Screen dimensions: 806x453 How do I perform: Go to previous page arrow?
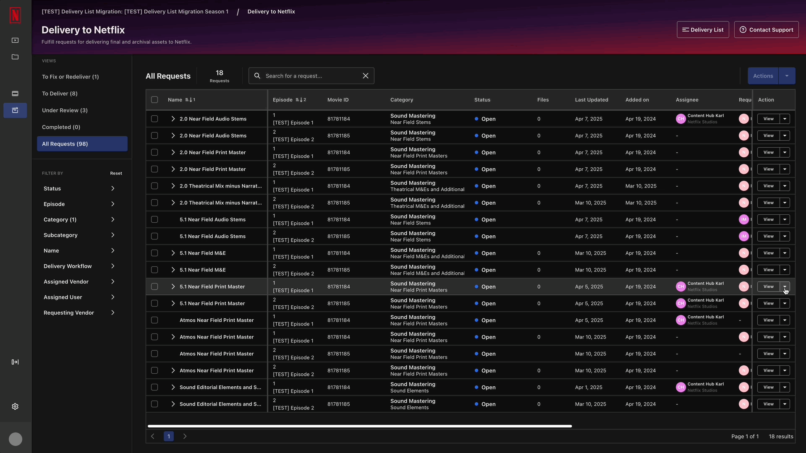(153, 436)
